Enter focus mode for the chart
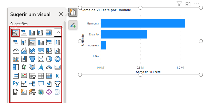 [x=188, y=4]
